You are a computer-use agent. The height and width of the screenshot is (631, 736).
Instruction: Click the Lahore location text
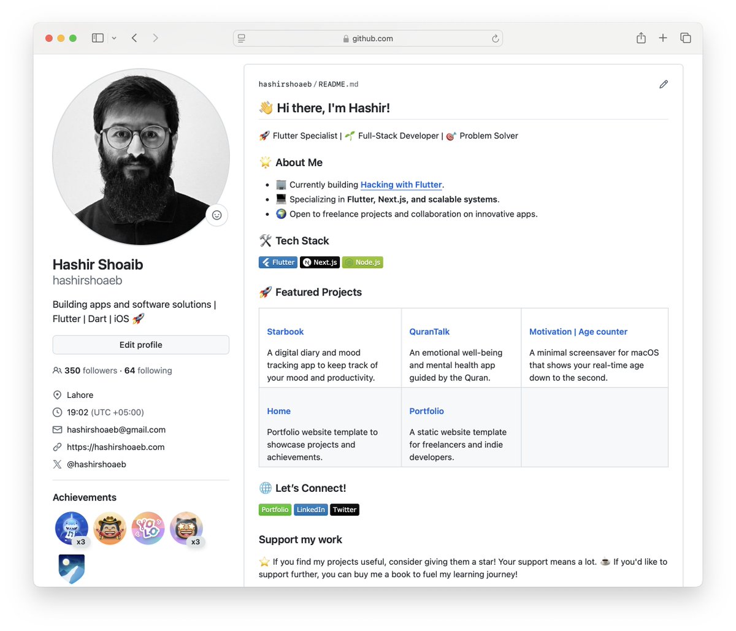click(x=80, y=396)
